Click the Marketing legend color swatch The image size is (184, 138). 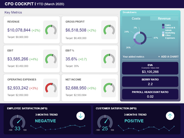[163, 33]
